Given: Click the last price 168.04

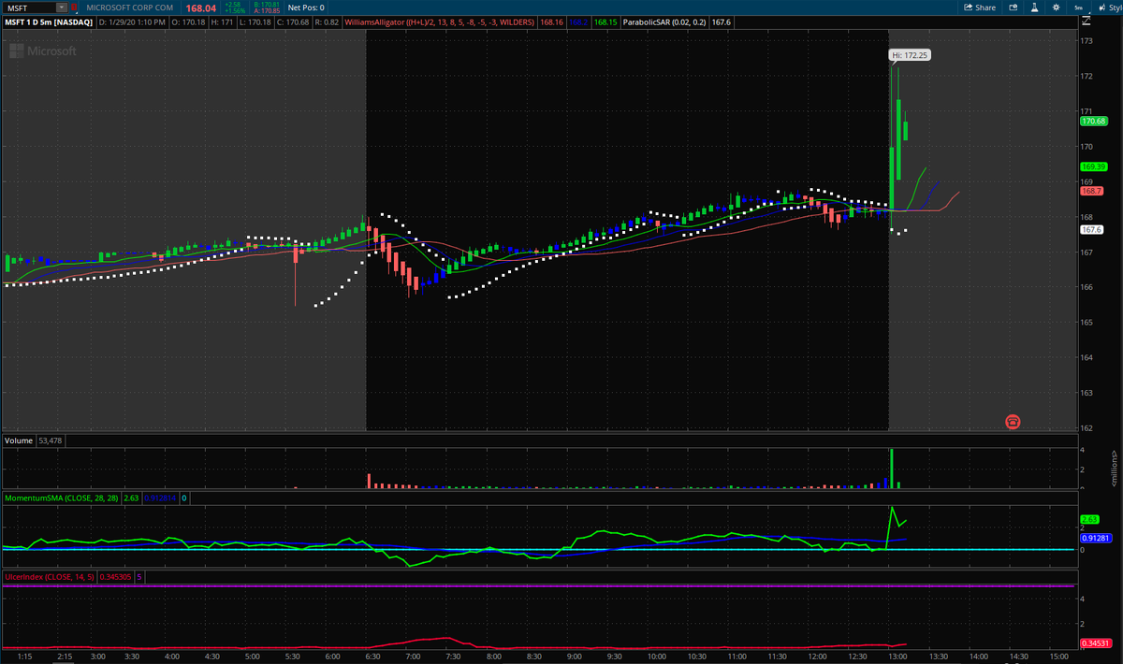Looking at the screenshot, I should point(201,7).
